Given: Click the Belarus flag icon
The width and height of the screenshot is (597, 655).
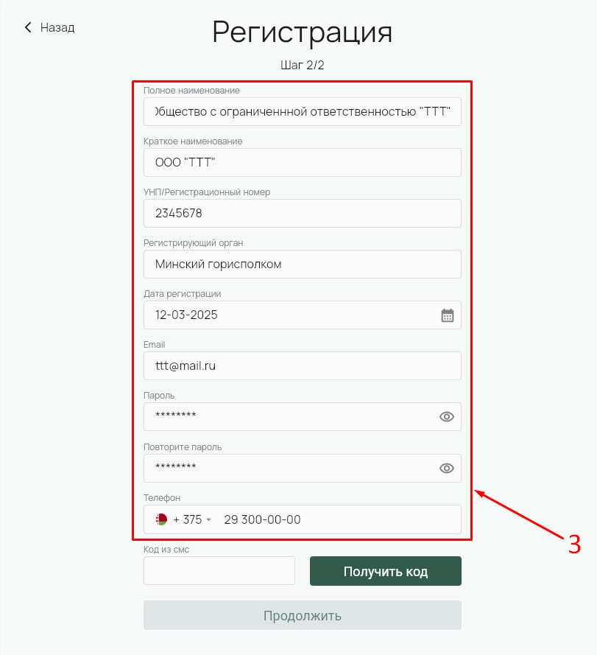Looking at the screenshot, I should pos(161,519).
